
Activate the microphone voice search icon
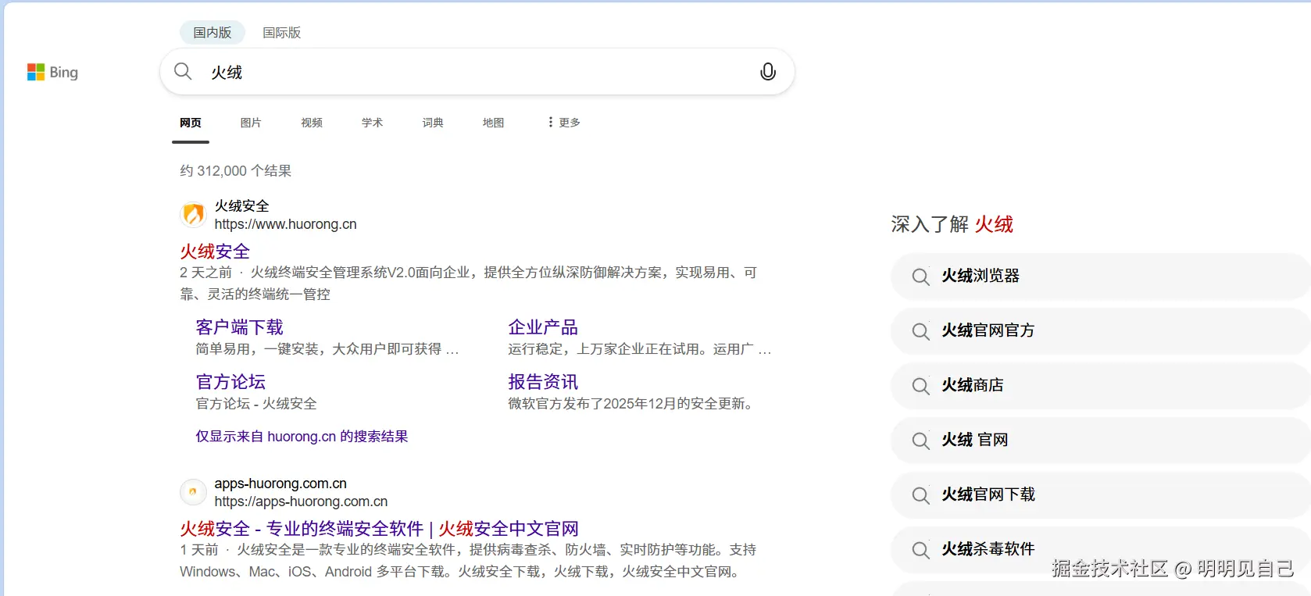[x=768, y=72]
